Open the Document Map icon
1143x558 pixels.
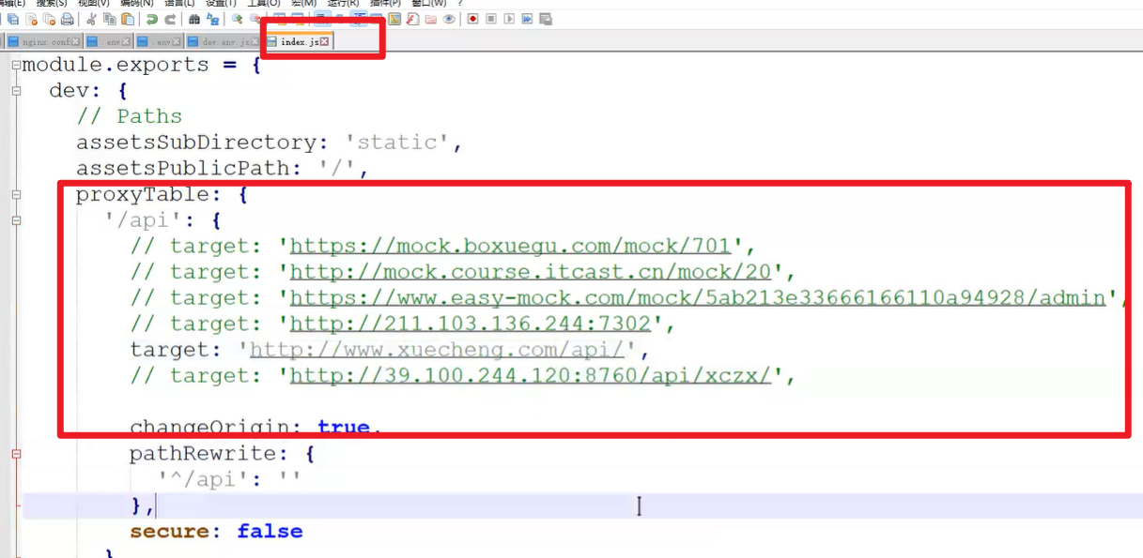395,19
